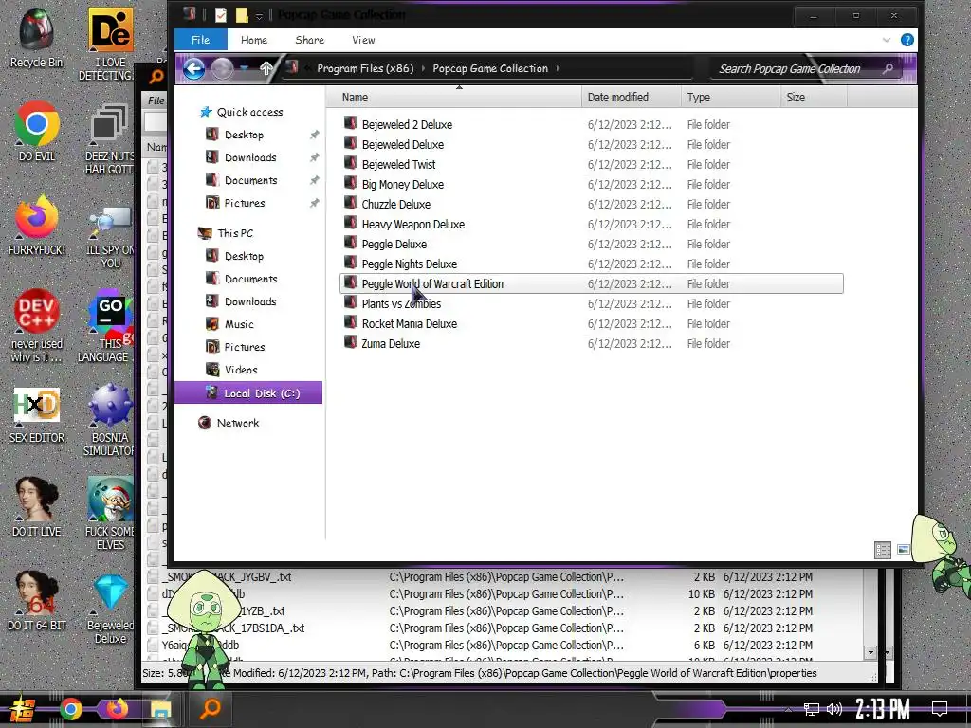Open Quick Access Toolbar customize dropdown
Viewport: 971px width, 728px height.
point(260,16)
